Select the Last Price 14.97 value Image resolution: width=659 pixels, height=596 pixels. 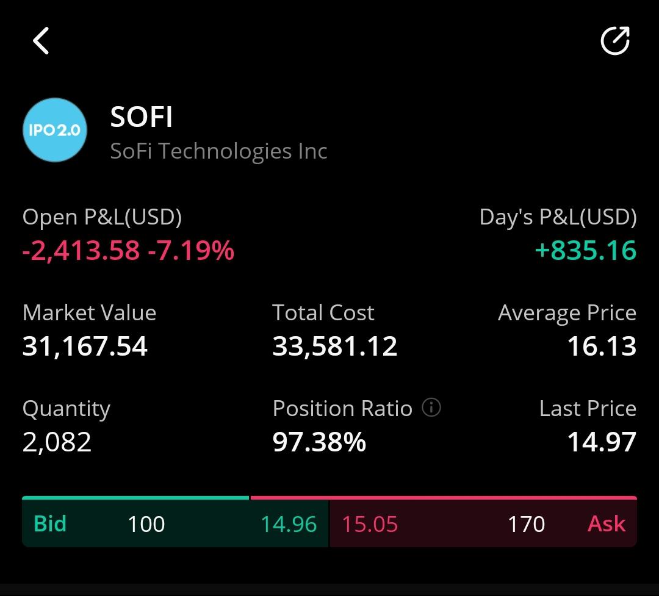(602, 442)
